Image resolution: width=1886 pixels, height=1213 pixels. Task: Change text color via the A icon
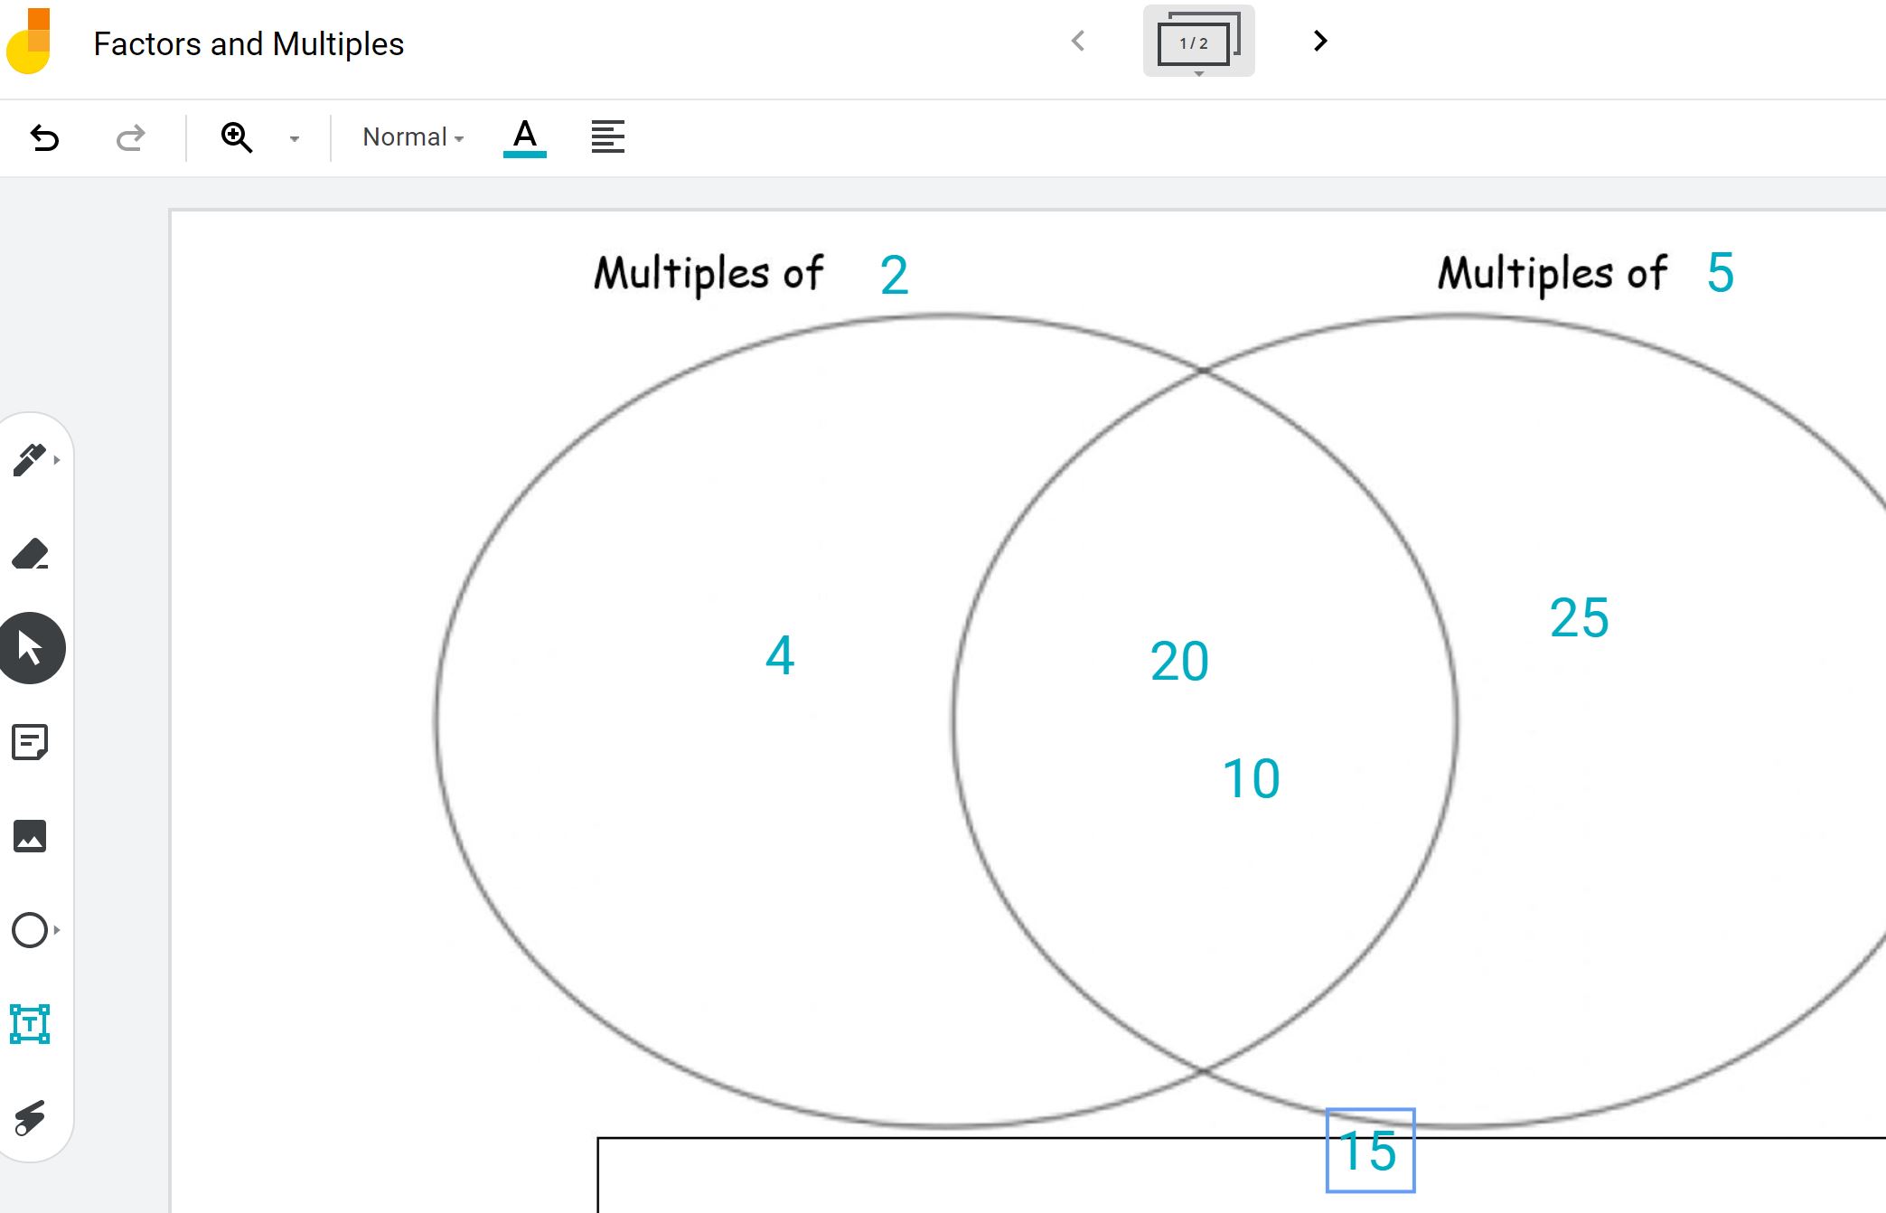click(524, 136)
